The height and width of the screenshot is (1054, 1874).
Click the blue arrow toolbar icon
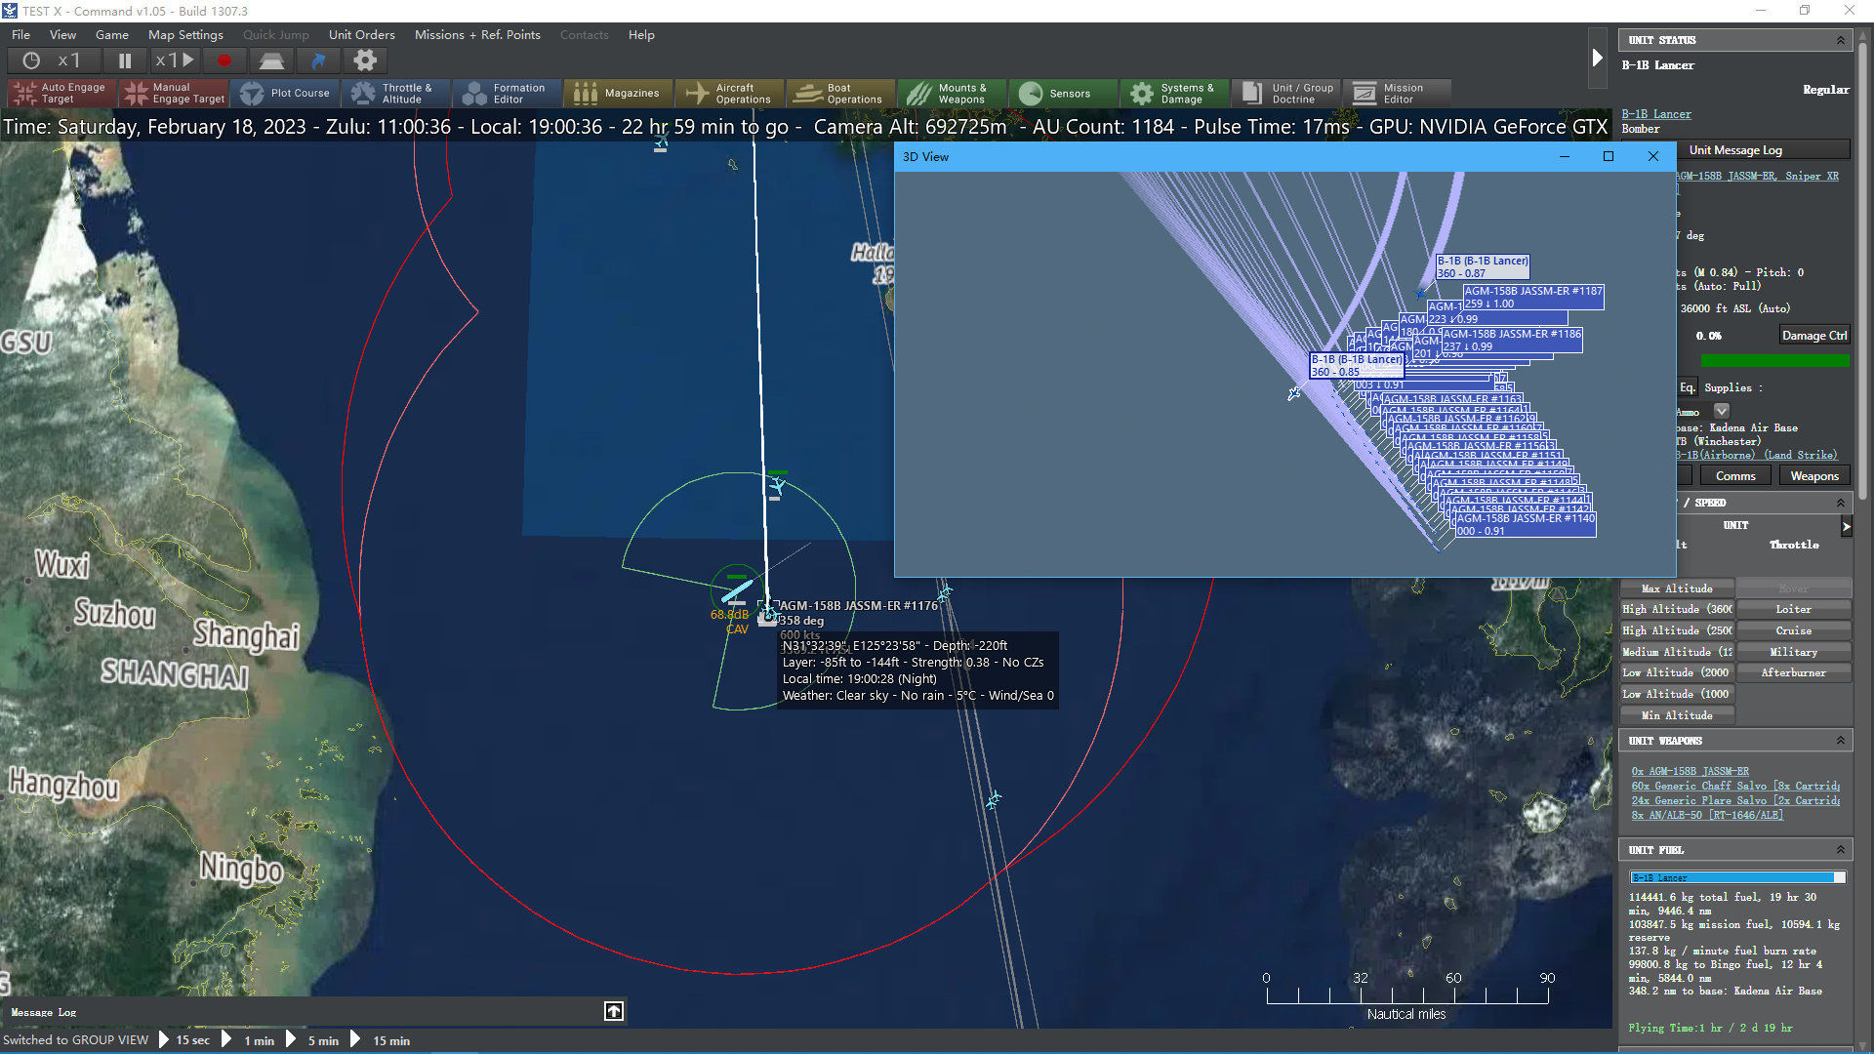pos(318,61)
